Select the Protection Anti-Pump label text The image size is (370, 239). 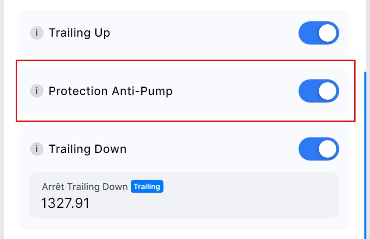[x=111, y=91]
